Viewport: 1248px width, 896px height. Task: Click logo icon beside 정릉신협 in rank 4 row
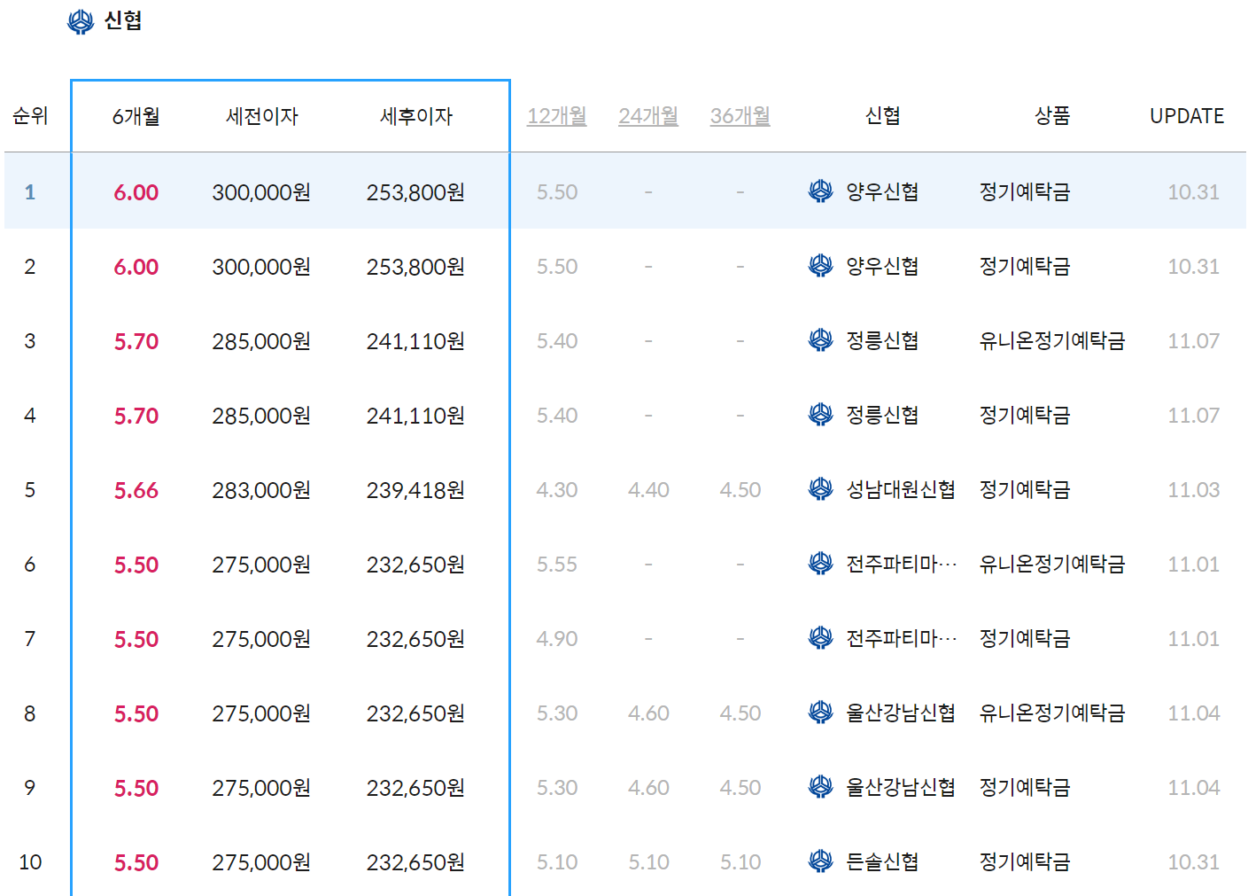(x=821, y=415)
